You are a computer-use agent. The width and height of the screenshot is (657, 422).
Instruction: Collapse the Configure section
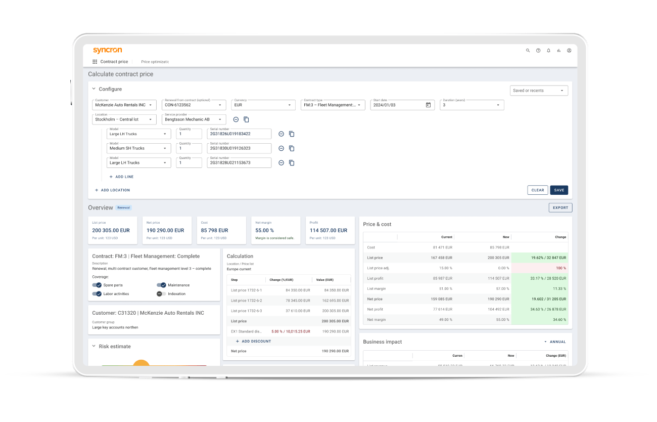(x=93, y=89)
